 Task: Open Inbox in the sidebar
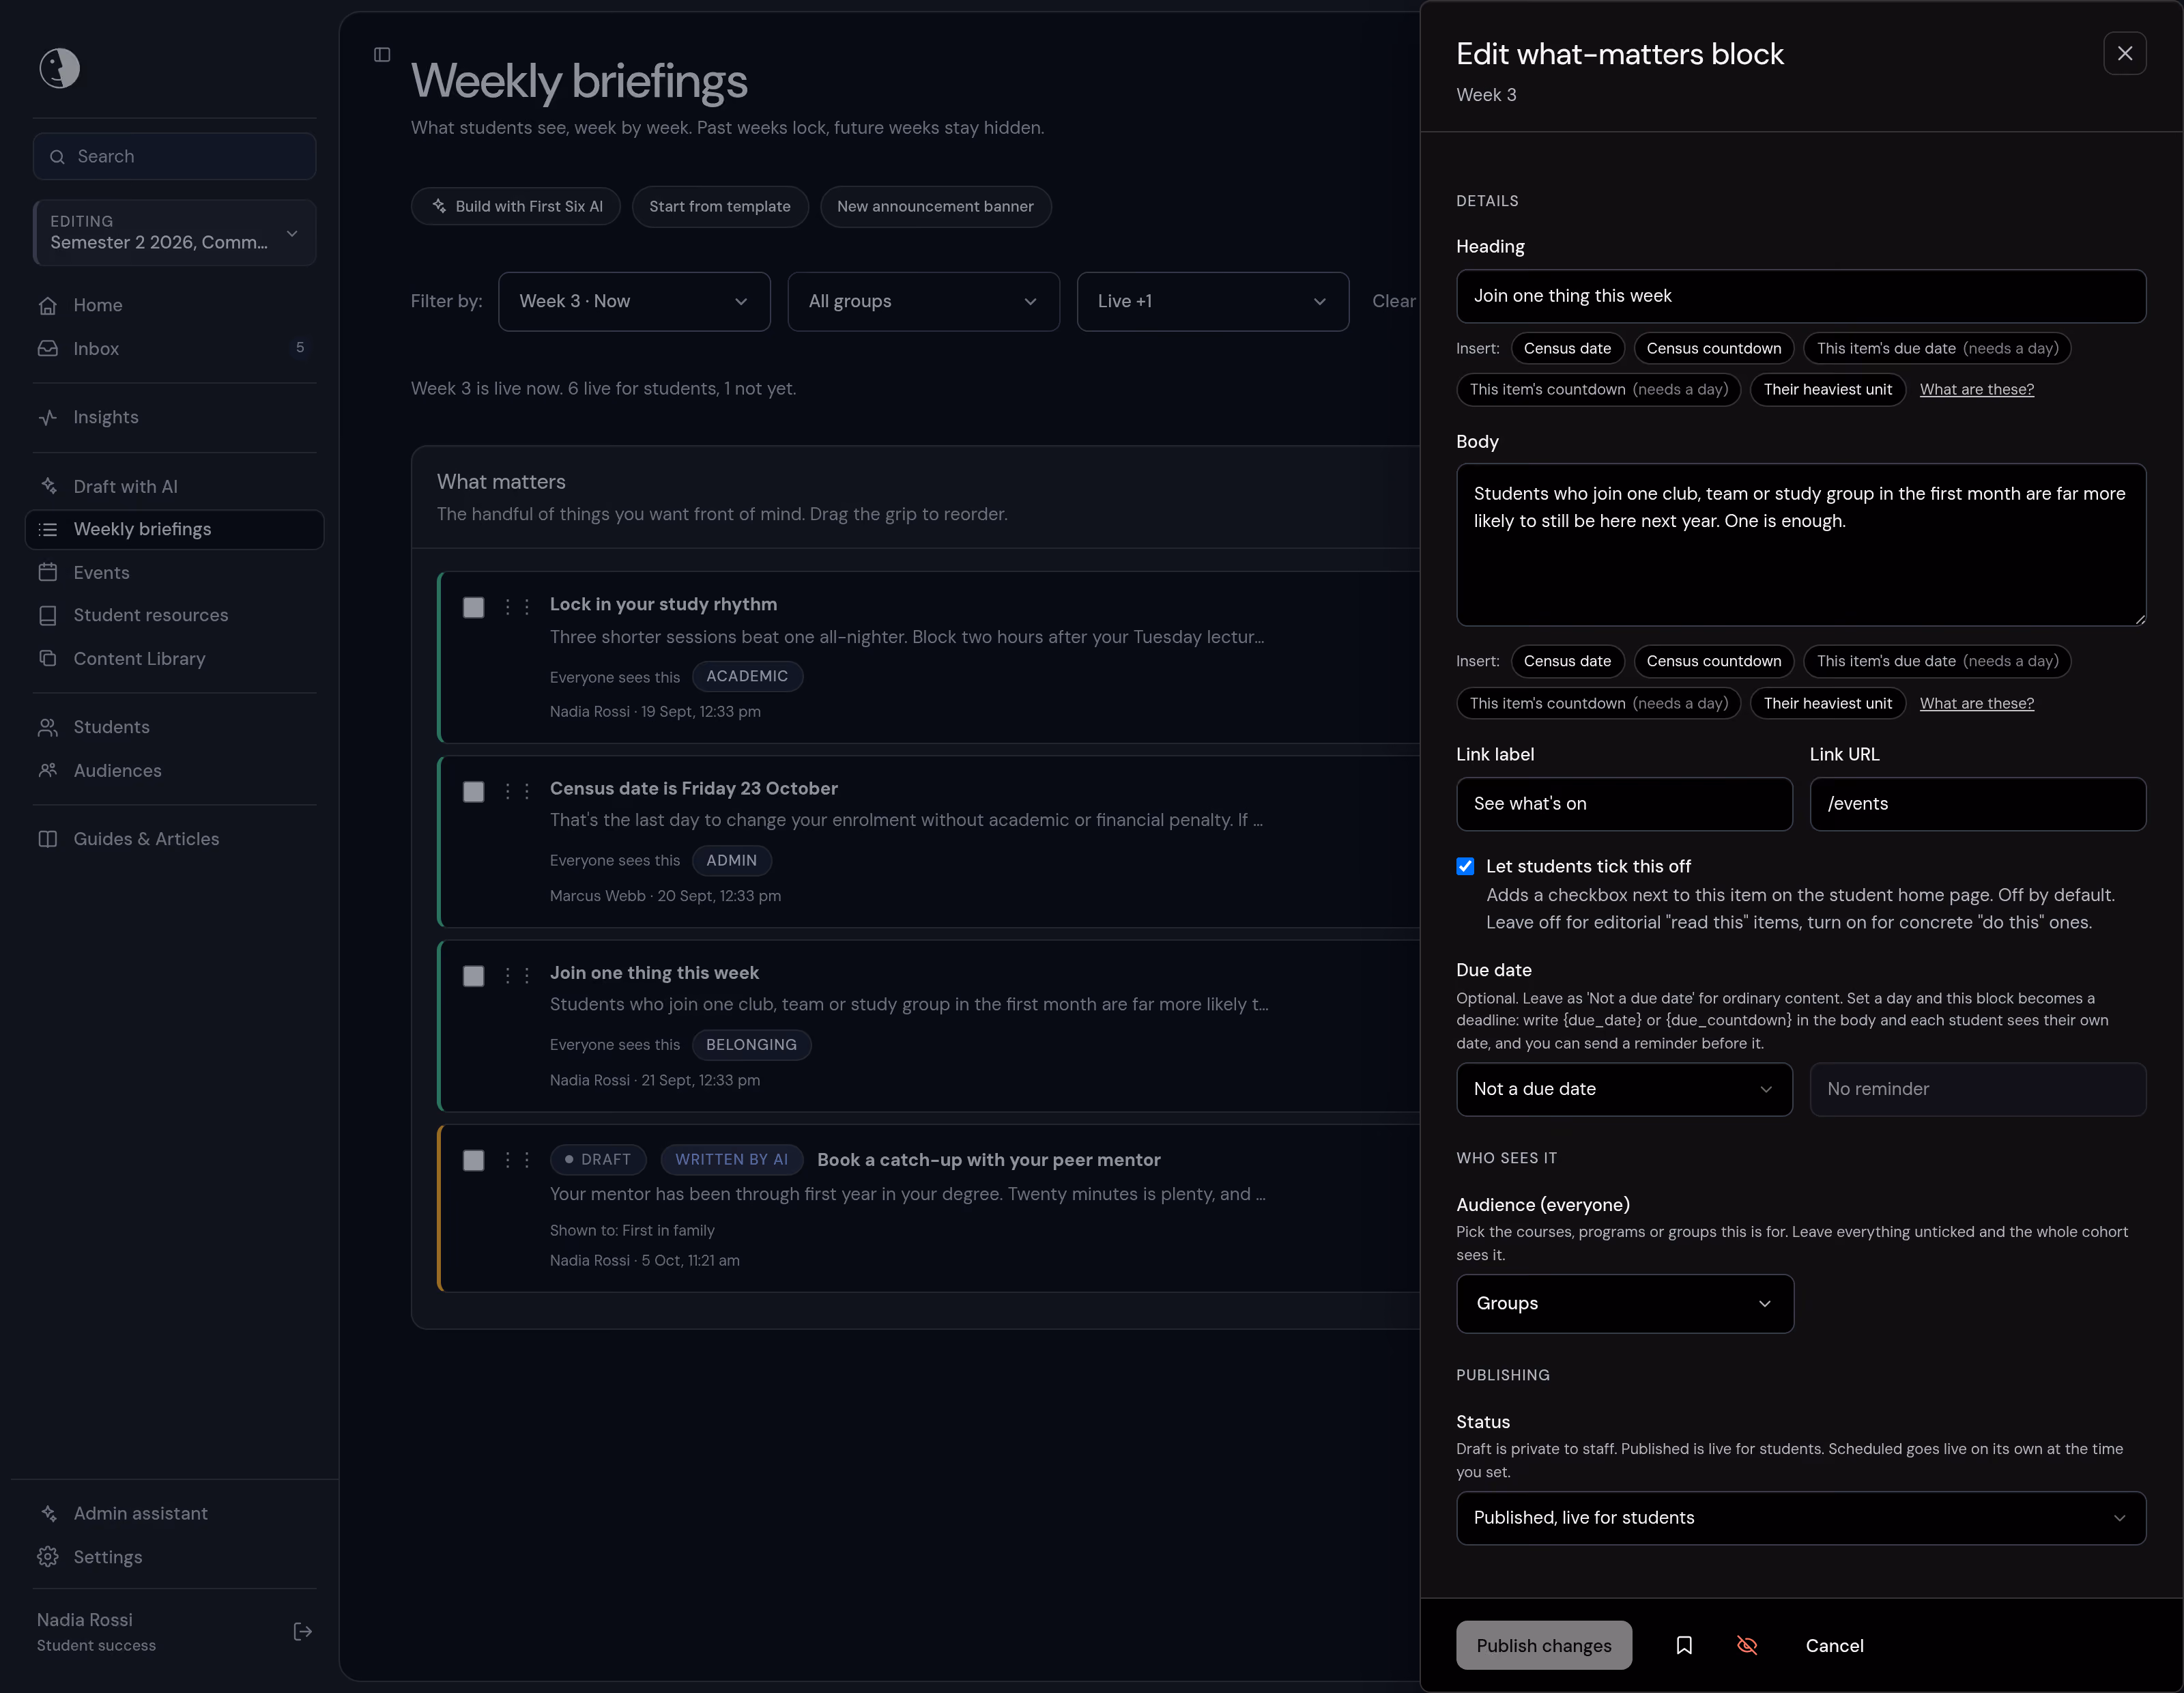pyautogui.click(x=174, y=348)
